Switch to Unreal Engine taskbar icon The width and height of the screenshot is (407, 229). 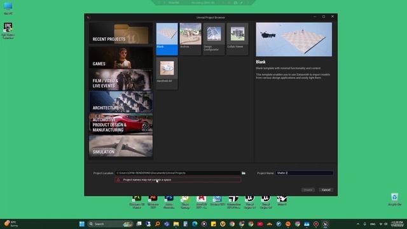coord(325,224)
